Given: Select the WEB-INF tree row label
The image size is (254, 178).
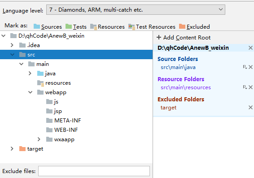Looking at the screenshot, I should pos(66,130).
